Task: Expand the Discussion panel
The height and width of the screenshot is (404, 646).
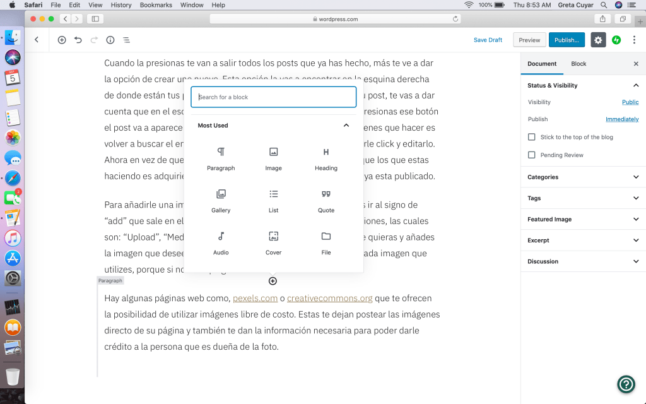Action: coord(583,261)
